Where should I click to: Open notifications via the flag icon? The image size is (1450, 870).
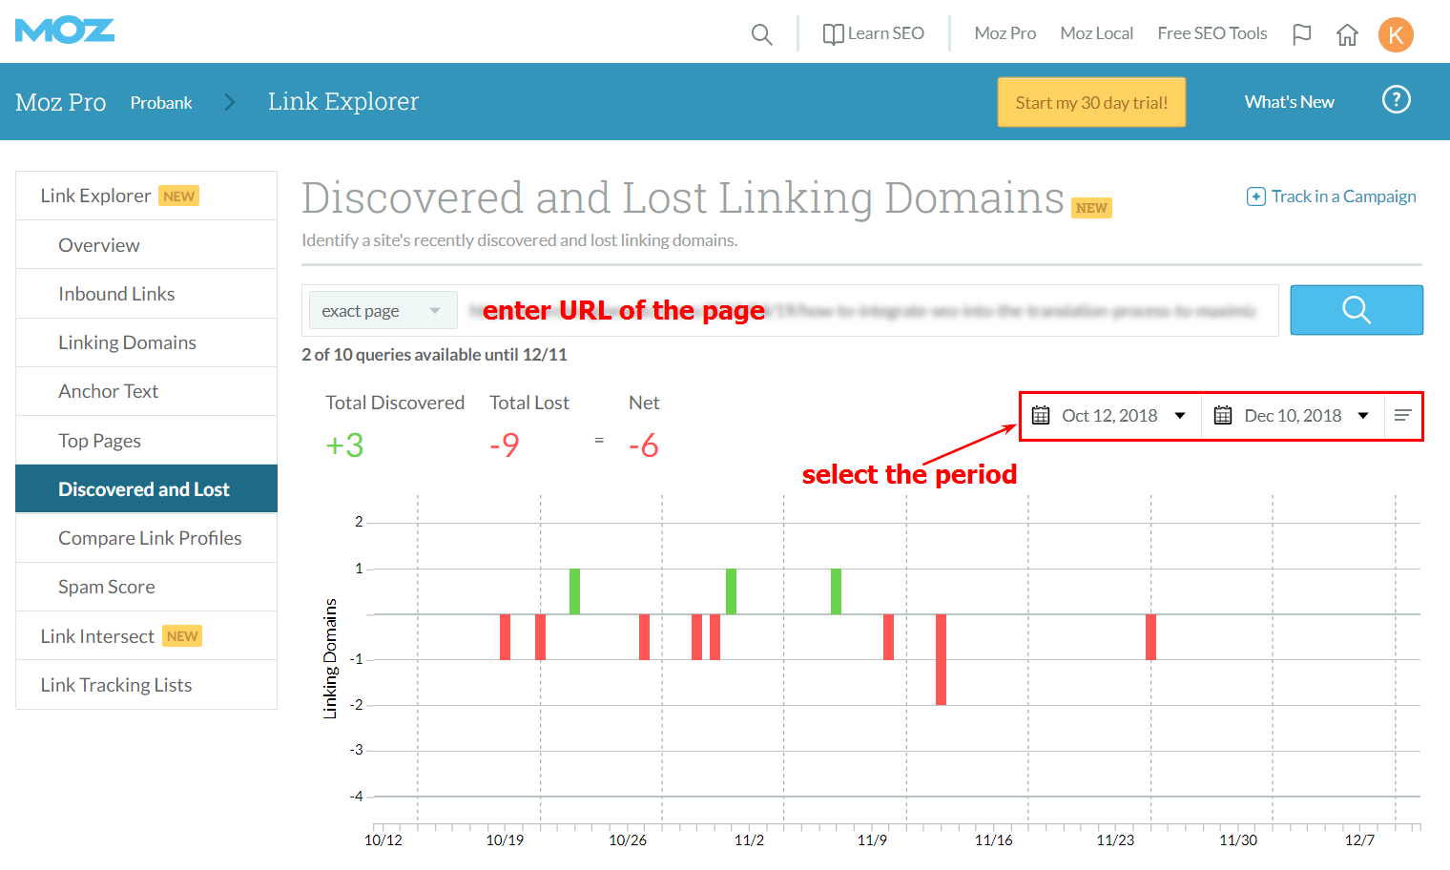click(1301, 33)
